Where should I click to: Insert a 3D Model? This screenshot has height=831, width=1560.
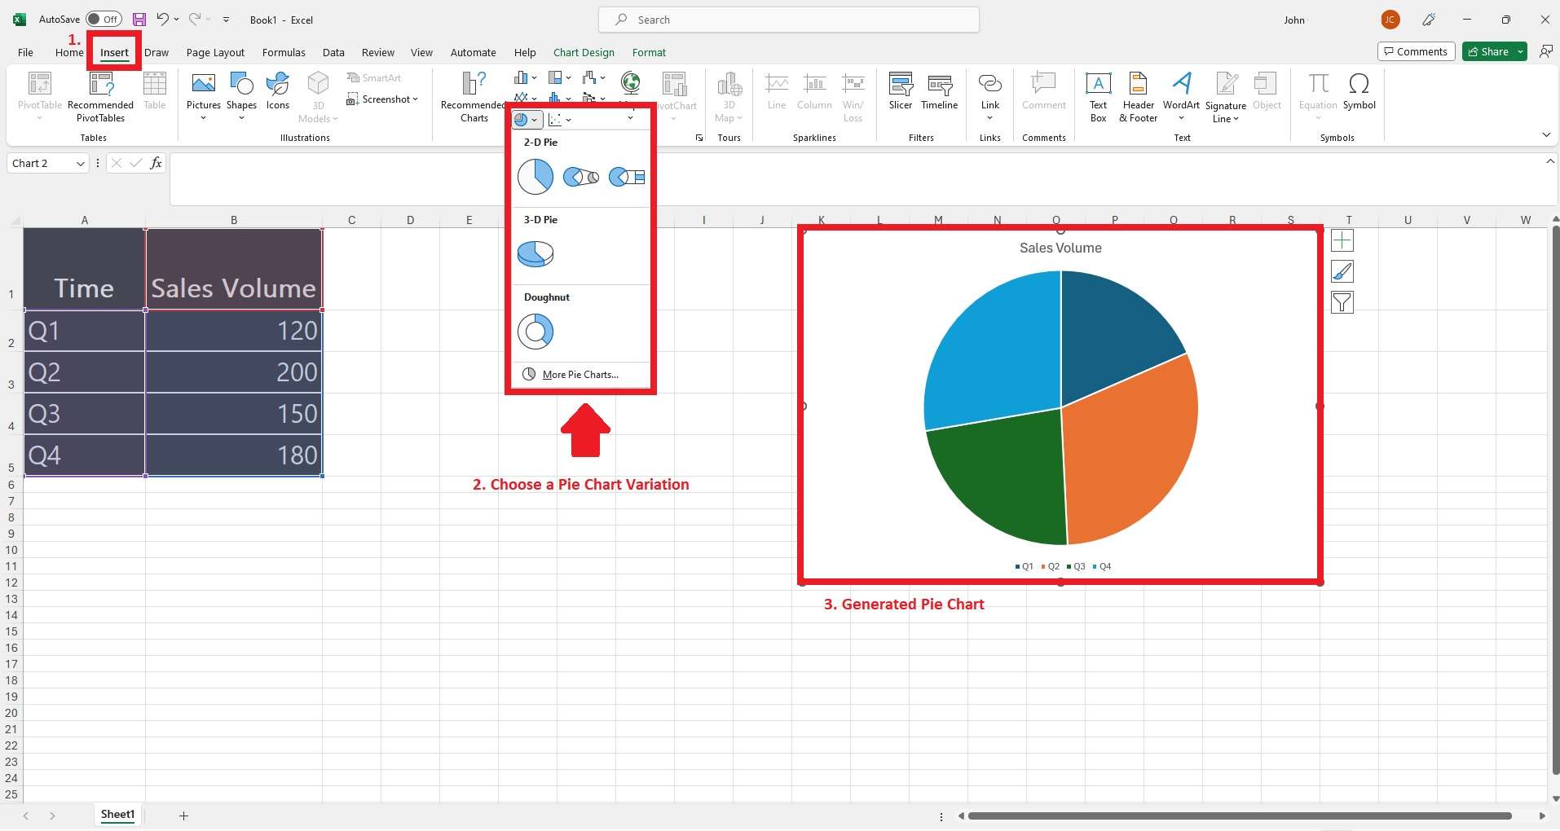pyautogui.click(x=318, y=94)
